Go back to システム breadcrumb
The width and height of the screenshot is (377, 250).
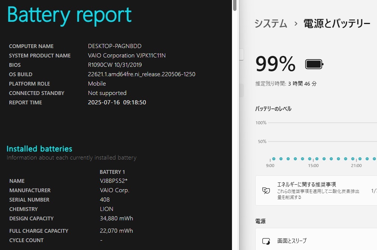(271, 24)
